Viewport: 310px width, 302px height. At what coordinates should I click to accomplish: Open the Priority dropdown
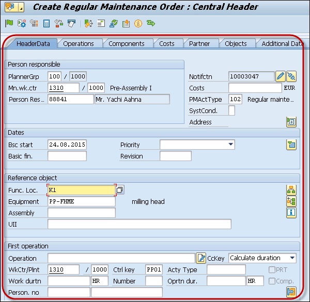[x=230, y=145]
